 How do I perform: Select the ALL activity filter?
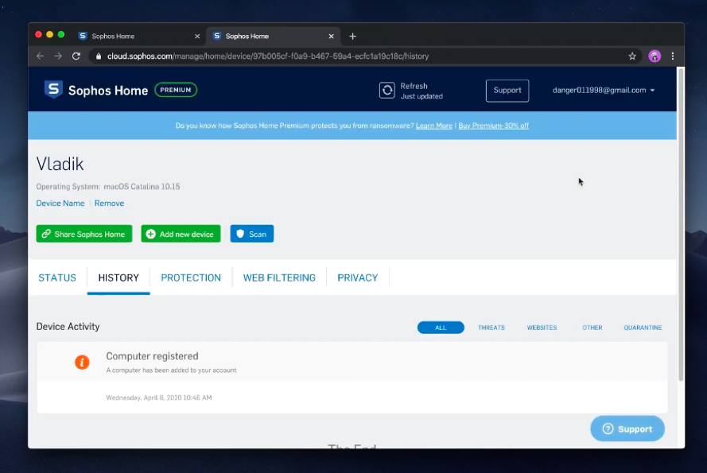[x=441, y=328]
